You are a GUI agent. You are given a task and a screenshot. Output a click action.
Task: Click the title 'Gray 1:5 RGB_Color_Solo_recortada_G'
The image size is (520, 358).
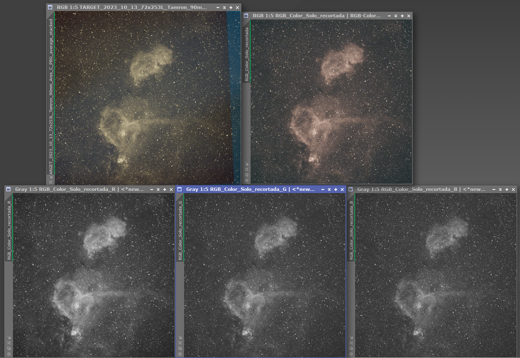tap(236, 189)
